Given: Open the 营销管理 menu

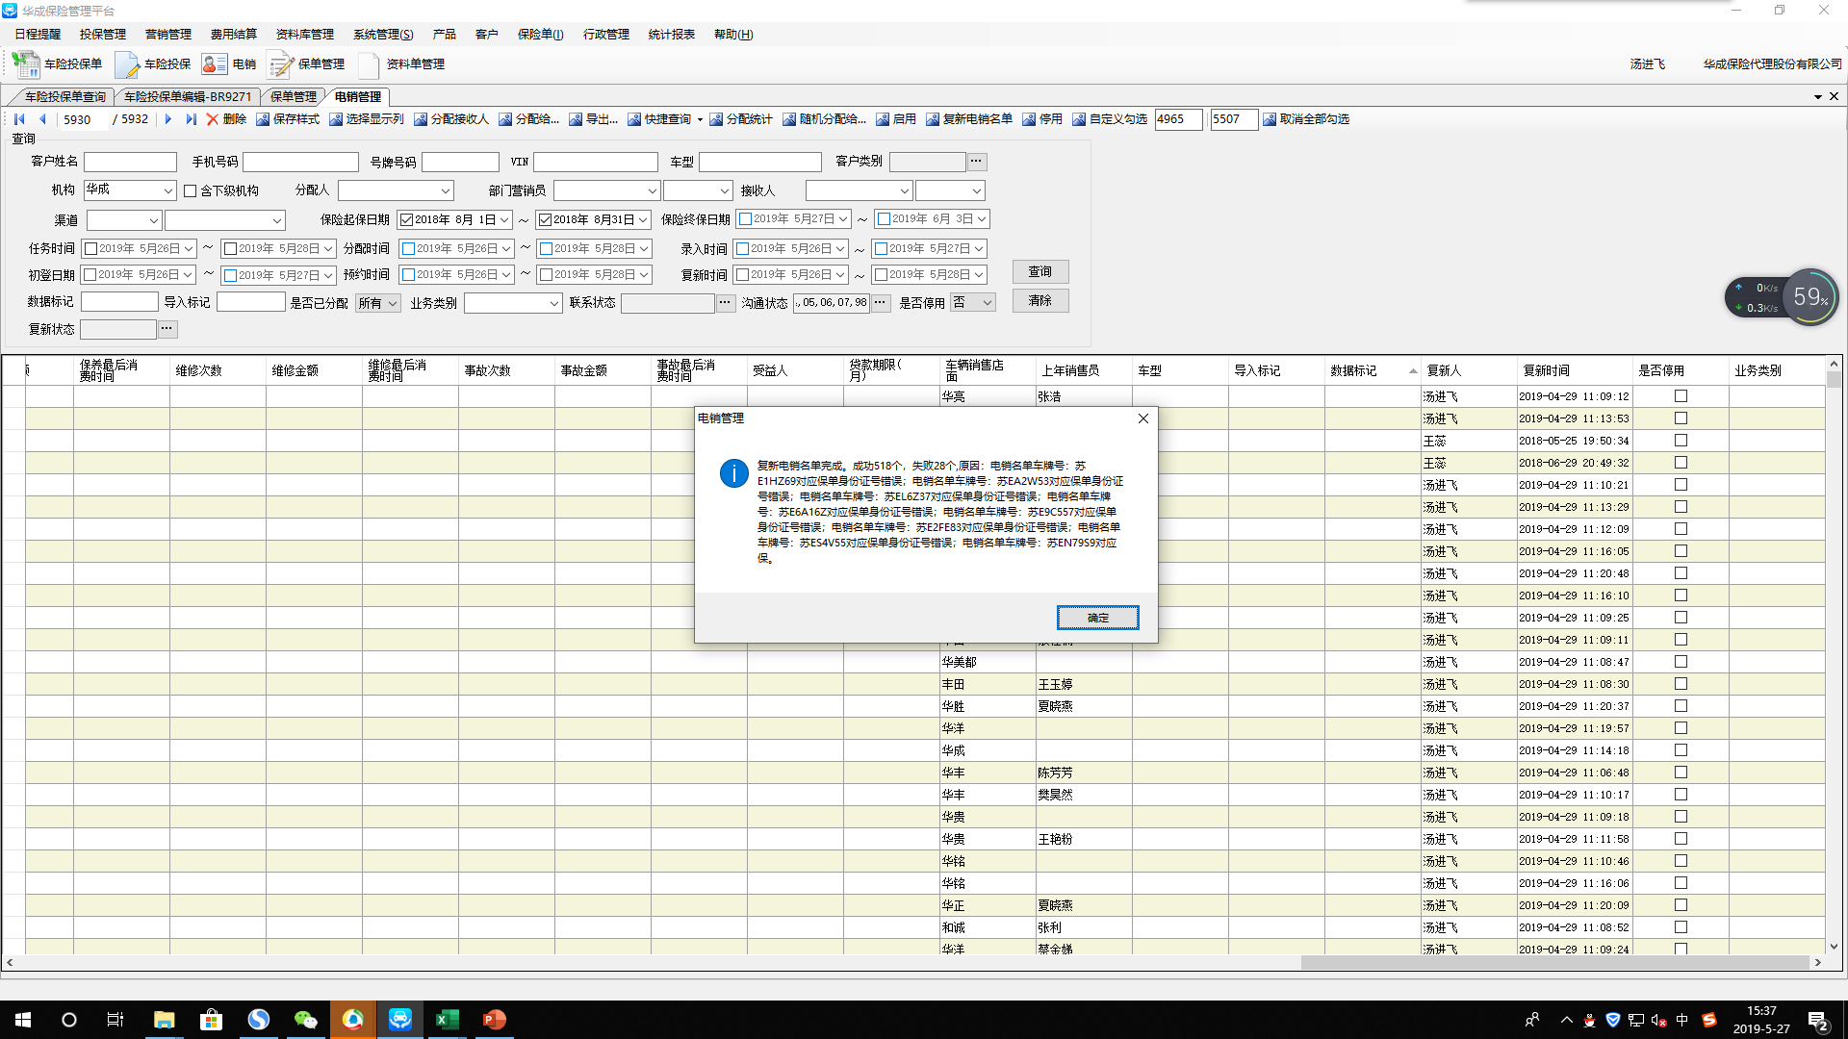Looking at the screenshot, I should click(x=167, y=35).
